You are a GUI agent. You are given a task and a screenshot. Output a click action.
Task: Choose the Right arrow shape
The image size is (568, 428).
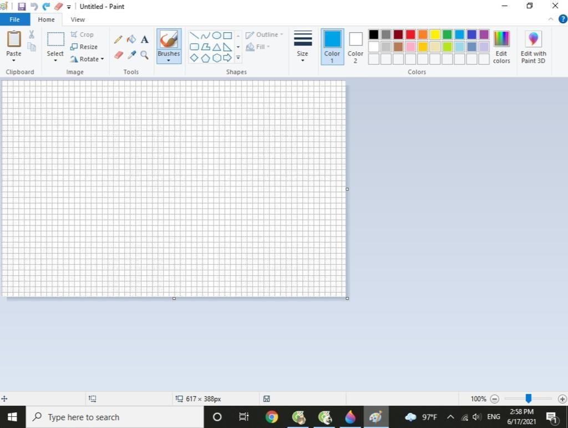pyautogui.click(x=227, y=58)
